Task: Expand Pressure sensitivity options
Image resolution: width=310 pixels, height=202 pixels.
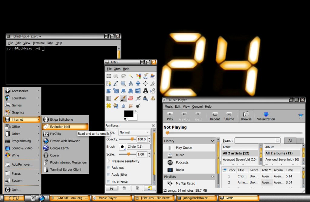Action: (109, 161)
